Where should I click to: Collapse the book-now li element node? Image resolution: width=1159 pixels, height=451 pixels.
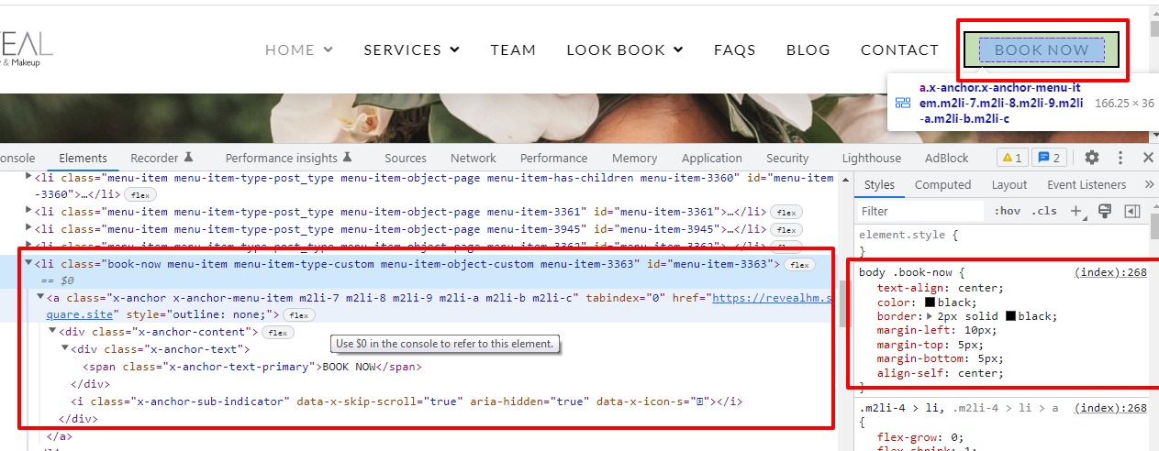coord(28,264)
